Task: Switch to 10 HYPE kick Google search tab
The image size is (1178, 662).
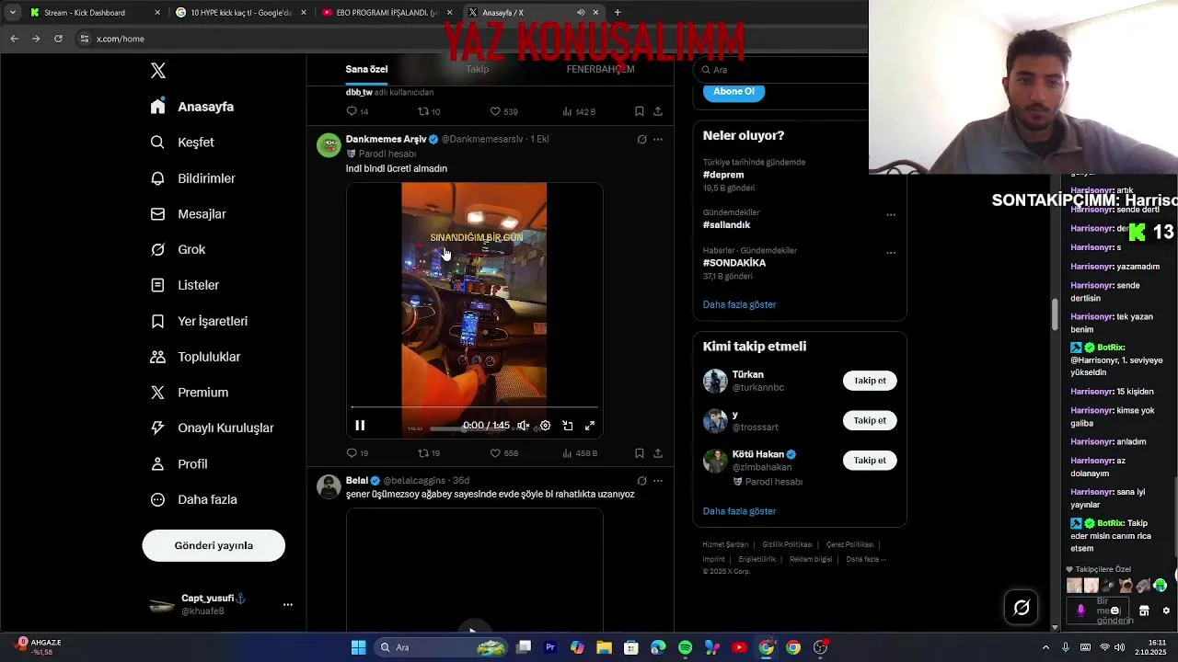Action: coord(241,13)
